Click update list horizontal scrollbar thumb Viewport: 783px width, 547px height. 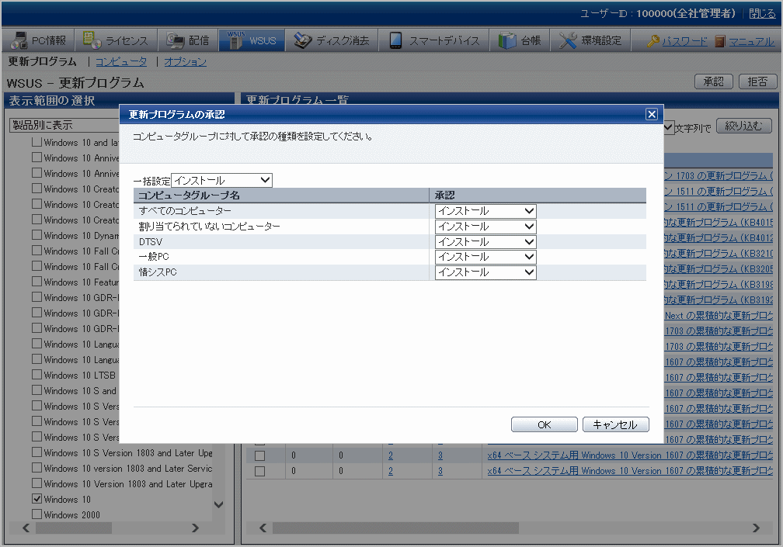[395, 528]
